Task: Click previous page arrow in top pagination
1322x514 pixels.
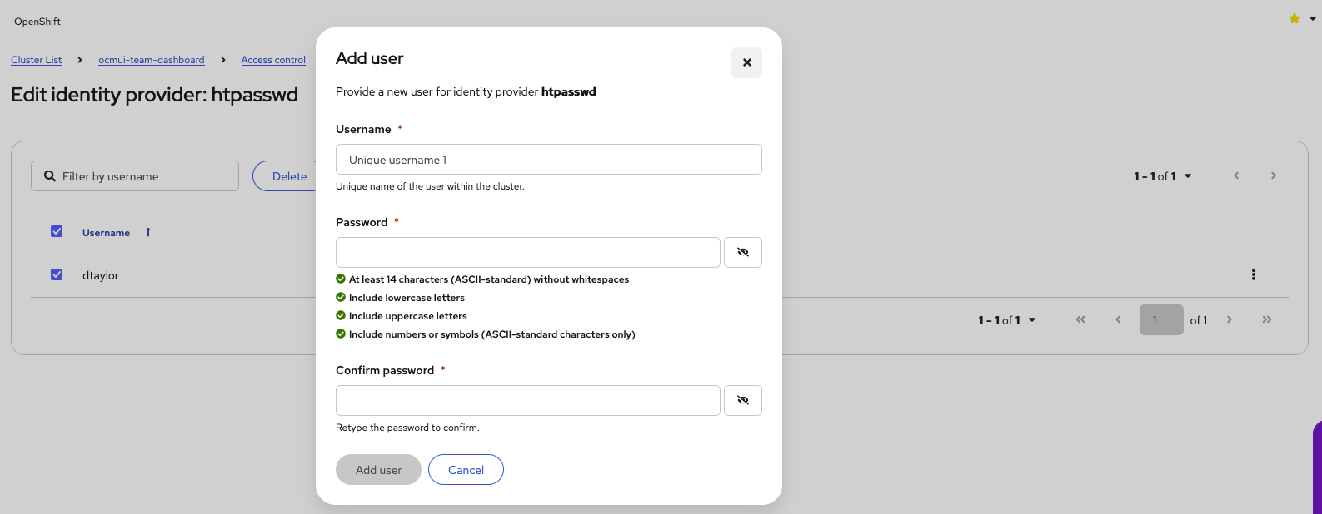Action: [1236, 176]
